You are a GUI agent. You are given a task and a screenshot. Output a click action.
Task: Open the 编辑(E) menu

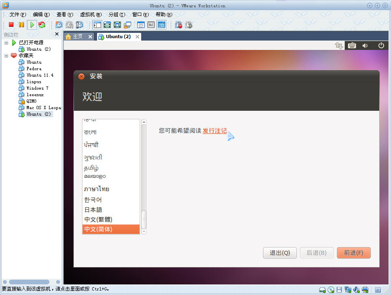tap(41, 15)
